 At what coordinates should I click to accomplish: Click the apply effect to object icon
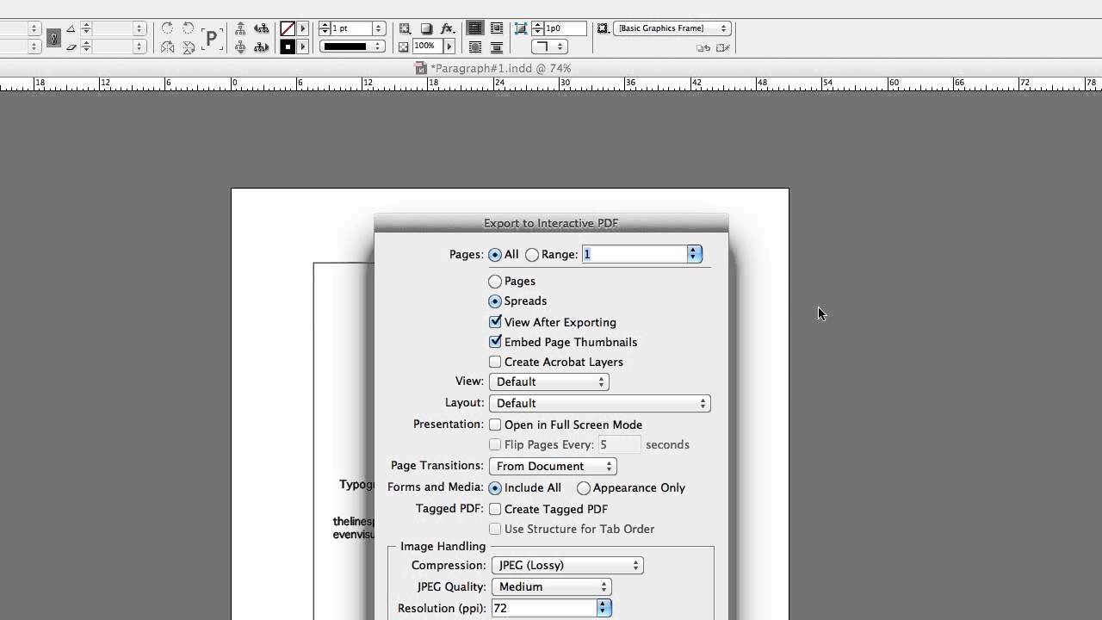point(405,28)
